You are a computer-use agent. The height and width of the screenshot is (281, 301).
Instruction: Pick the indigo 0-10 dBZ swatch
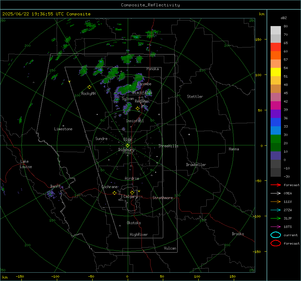pyautogui.click(x=276, y=156)
